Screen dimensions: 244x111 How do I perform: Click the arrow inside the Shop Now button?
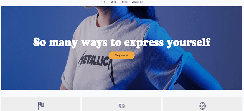coord(127,55)
